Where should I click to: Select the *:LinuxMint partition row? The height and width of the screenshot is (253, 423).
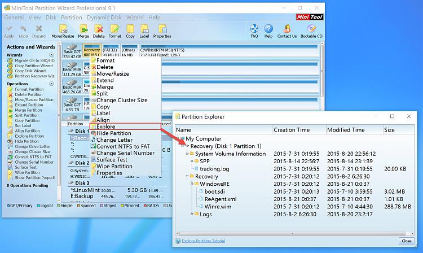117,190
